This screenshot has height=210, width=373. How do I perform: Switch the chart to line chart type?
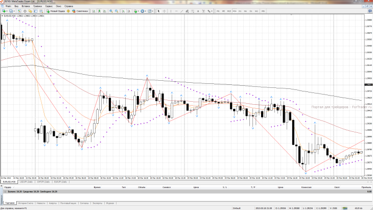pyautogui.click(x=105, y=11)
